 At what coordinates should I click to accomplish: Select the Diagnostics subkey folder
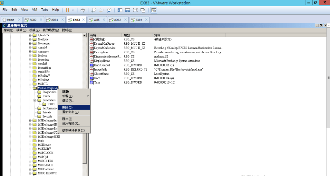click(x=49, y=92)
